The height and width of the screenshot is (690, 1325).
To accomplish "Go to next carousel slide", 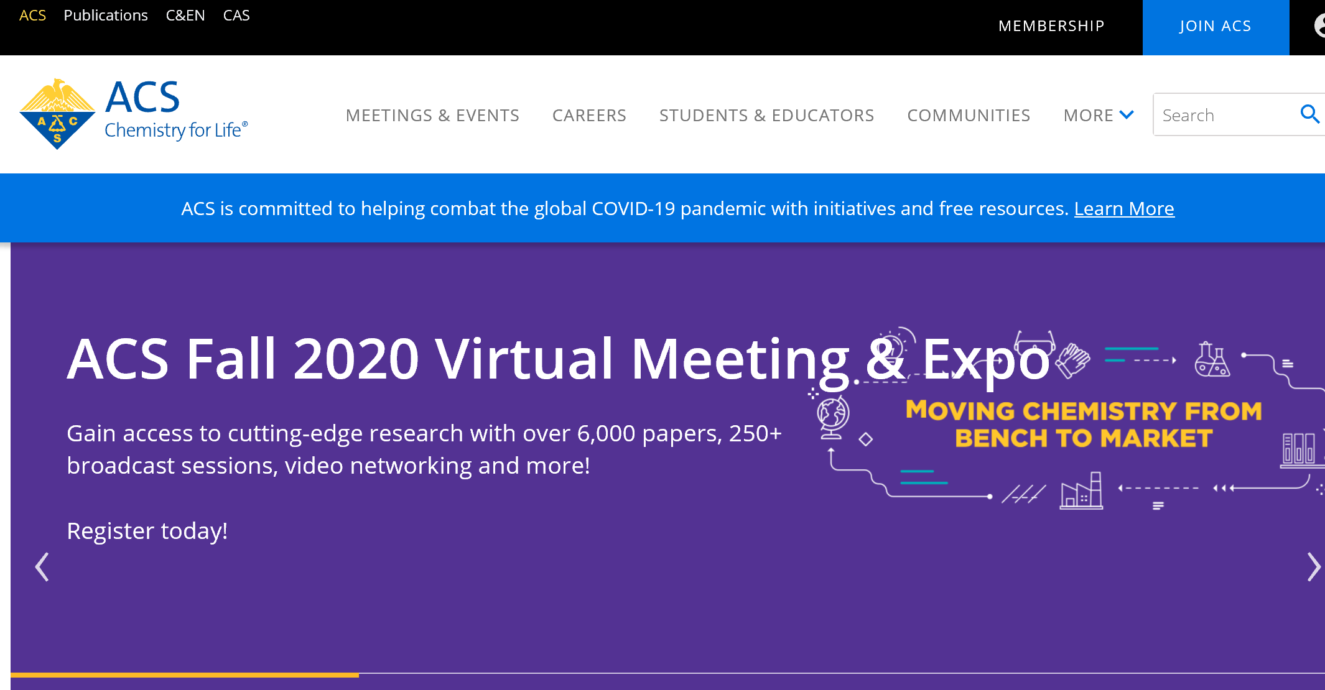I will point(1313,567).
